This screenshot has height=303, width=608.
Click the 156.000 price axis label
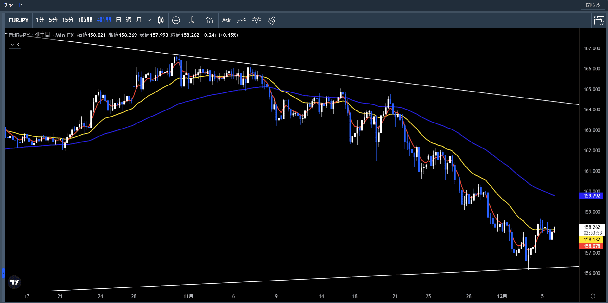pyautogui.click(x=592, y=273)
